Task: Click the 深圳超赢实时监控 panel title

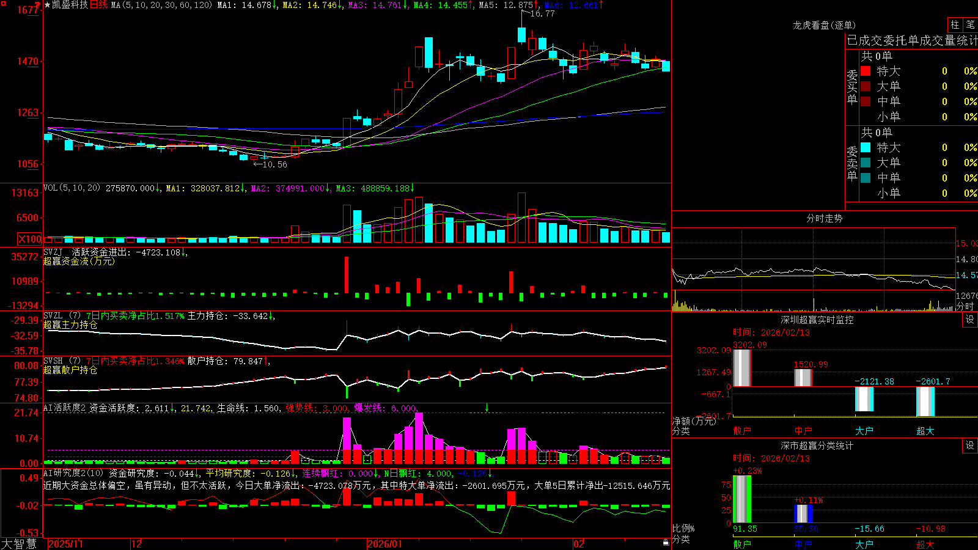Action: point(817,320)
